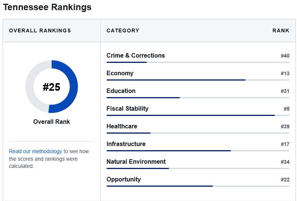Click the #5 Fiscal Stability rank number

pyautogui.click(x=286, y=109)
